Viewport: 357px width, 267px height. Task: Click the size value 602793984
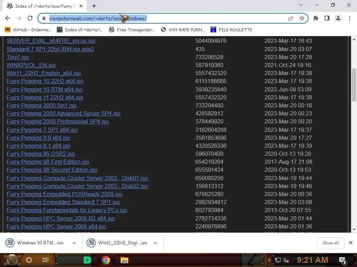[209, 210]
